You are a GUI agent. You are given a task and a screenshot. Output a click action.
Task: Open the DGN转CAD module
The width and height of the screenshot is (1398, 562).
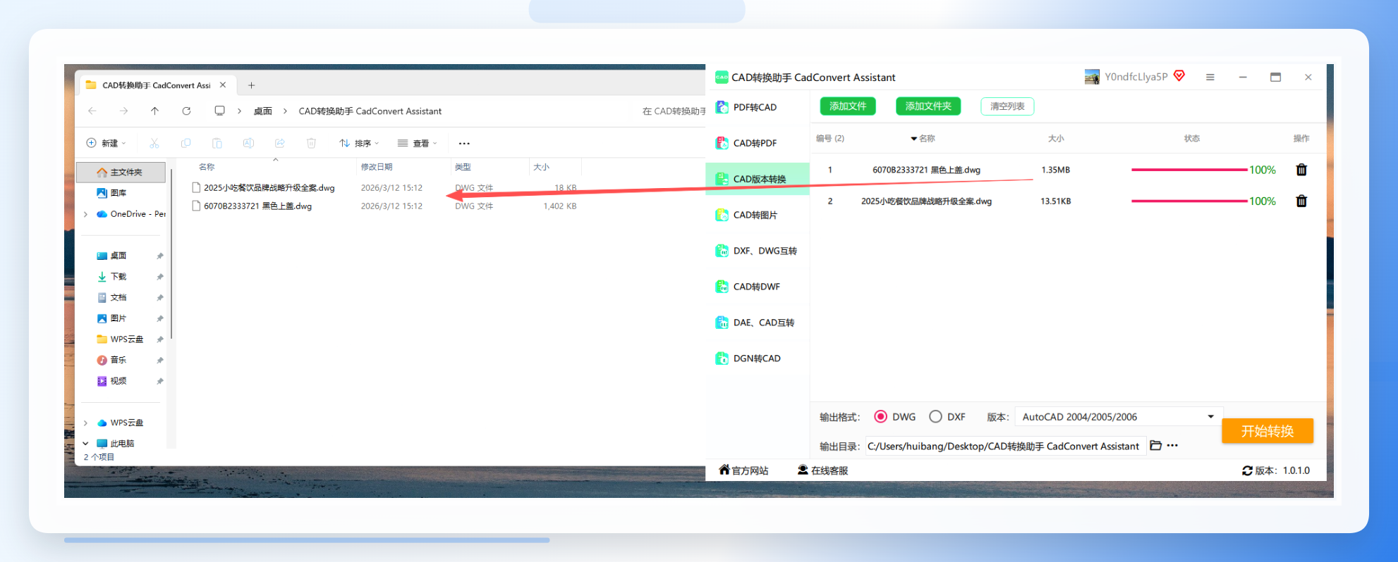[x=758, y=358]
